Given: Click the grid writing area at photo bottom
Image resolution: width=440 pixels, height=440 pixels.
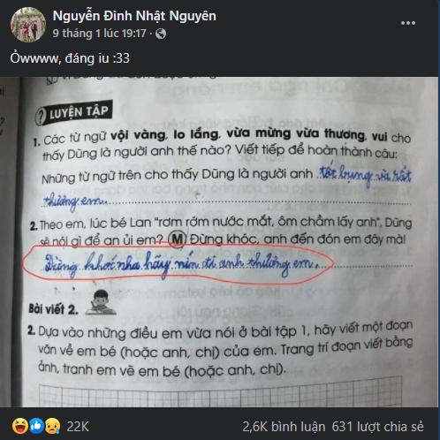Looking at the screenshot, I should pyautogui.click(x=221, y=393).
